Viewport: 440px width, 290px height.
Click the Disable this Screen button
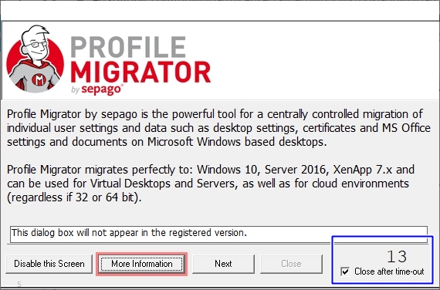(49, 264)
